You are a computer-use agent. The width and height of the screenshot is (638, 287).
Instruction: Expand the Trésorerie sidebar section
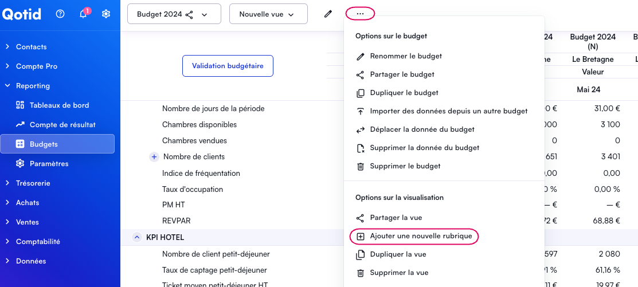pos(33,183)
